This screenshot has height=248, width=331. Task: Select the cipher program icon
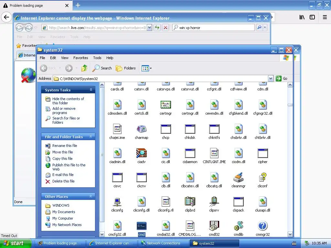[262, 153]
